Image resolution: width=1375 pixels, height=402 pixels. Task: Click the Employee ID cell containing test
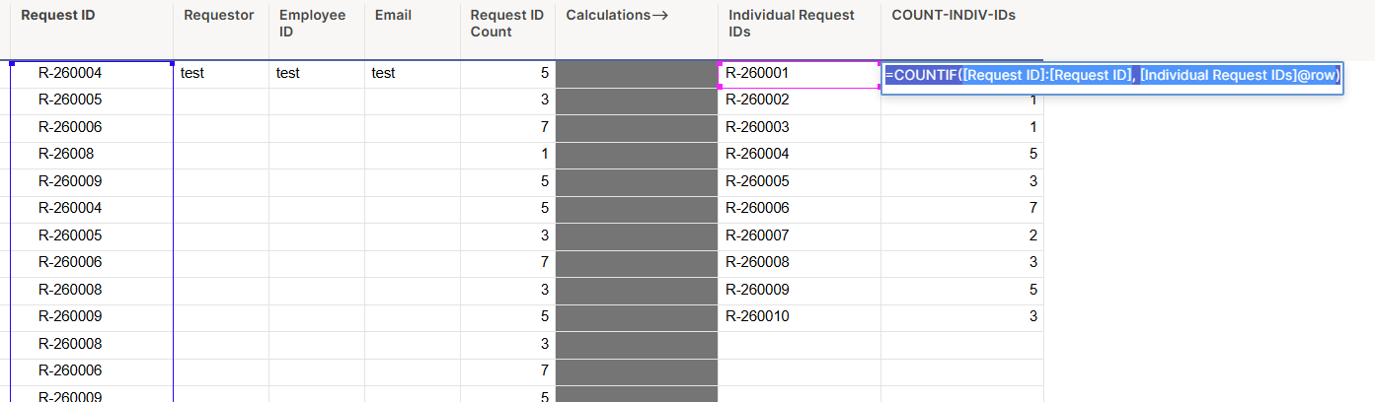(x=317, y=74)
